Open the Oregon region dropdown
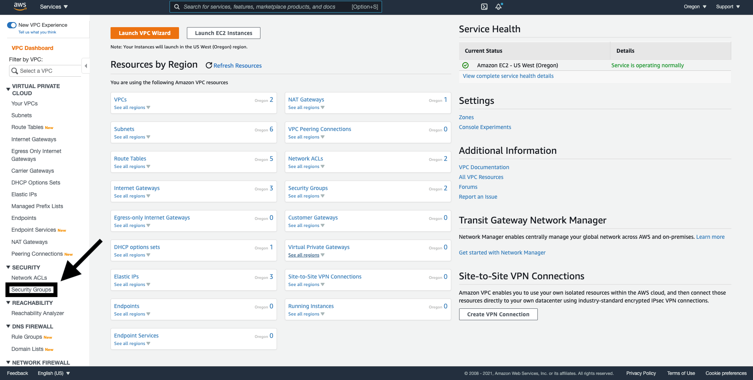Image resolution: width=753 pixels, height=380 pixels. 695,7
